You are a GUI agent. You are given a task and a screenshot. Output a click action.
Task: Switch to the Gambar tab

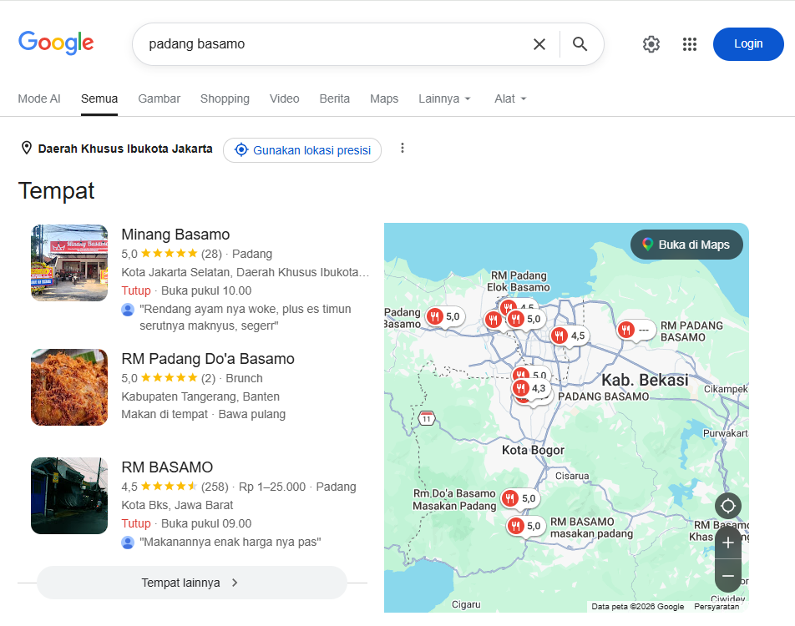point(160,98)
